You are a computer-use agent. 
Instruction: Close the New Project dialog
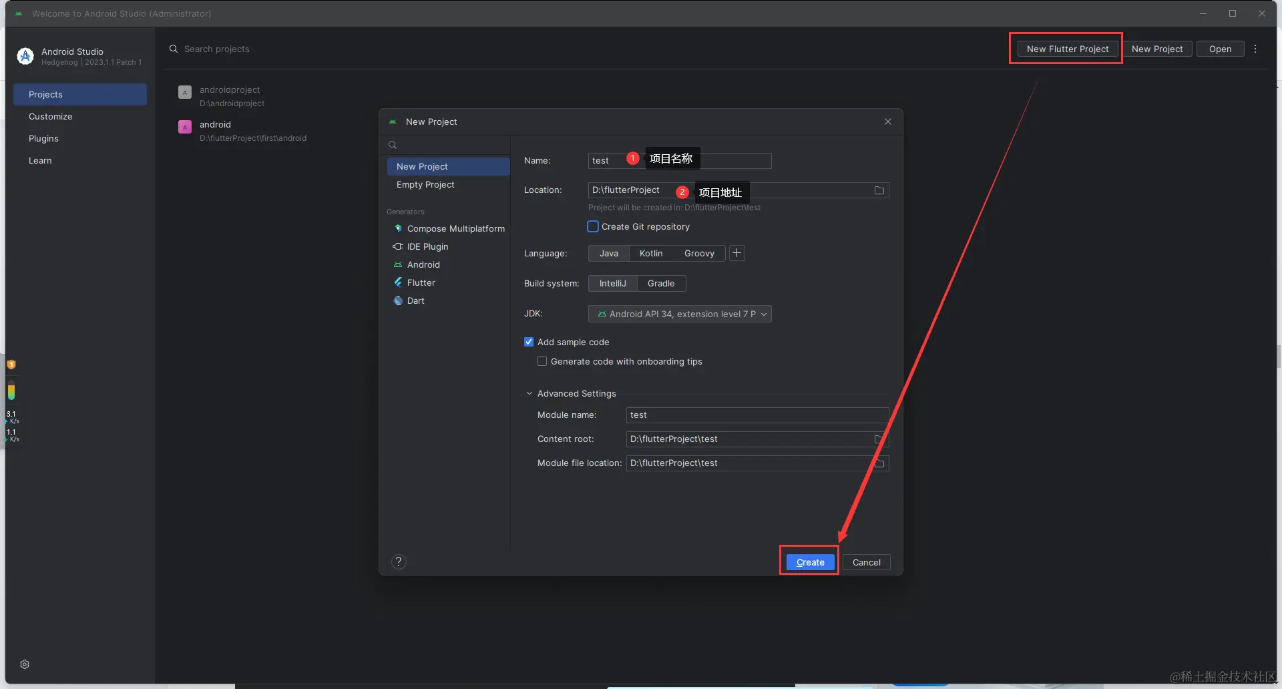tap(888, 122)
